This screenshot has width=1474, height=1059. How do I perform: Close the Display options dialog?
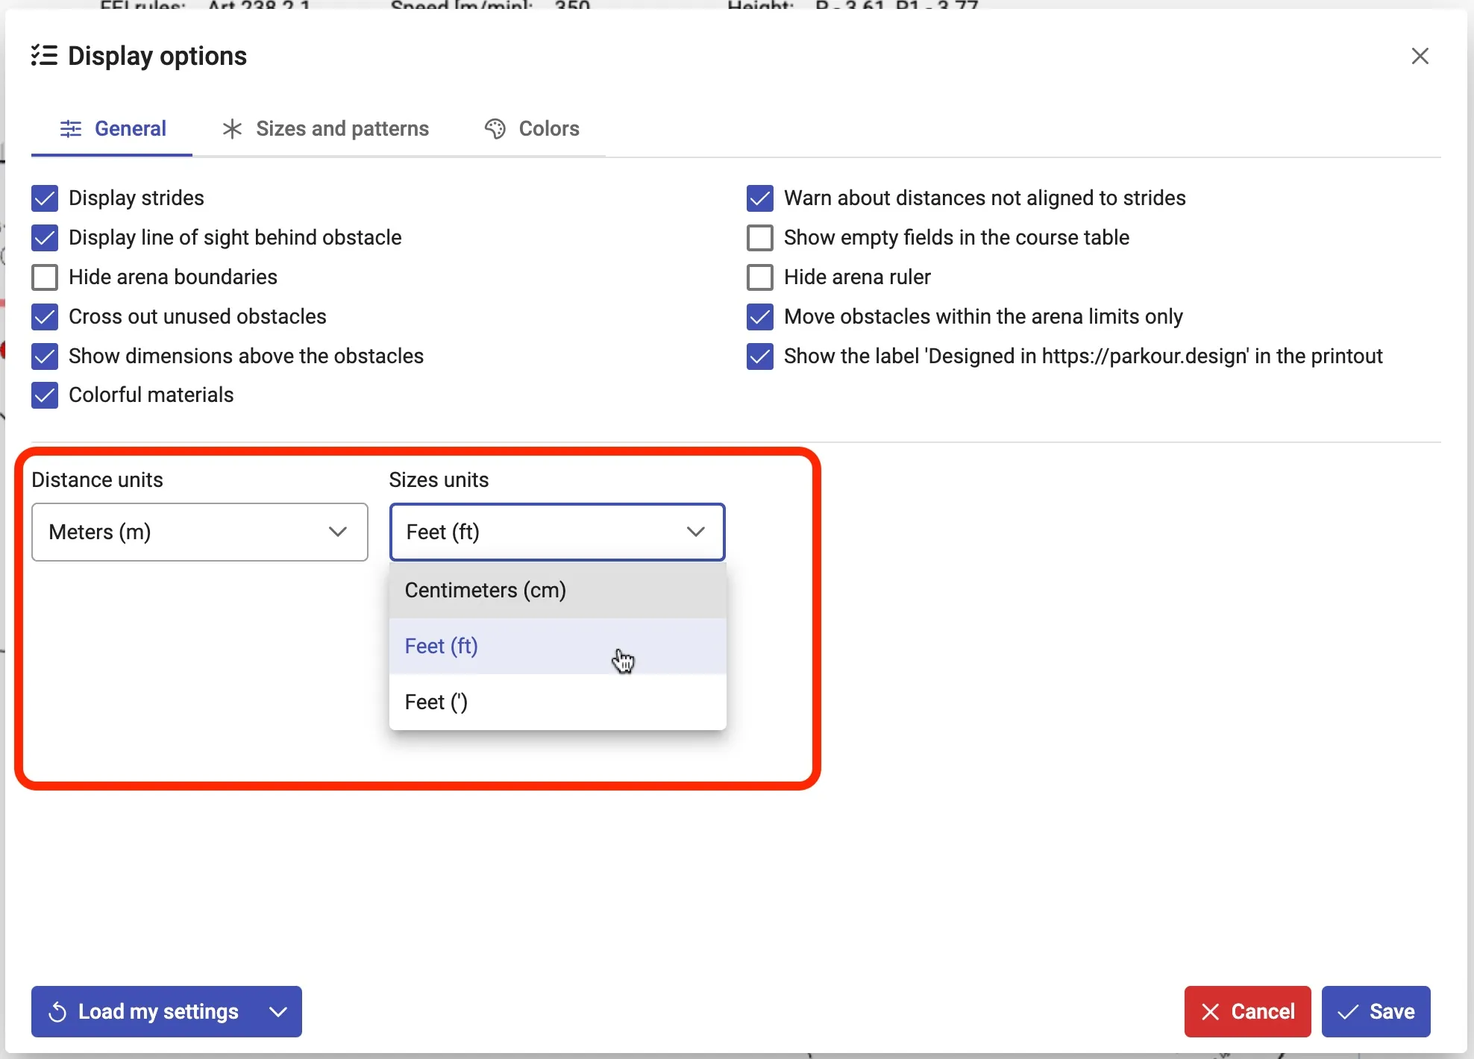pos(1420,56)
